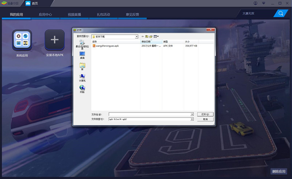
Task: Open the view menu icon in dialog
Action: pyautogui.click(x=156, y=36)
